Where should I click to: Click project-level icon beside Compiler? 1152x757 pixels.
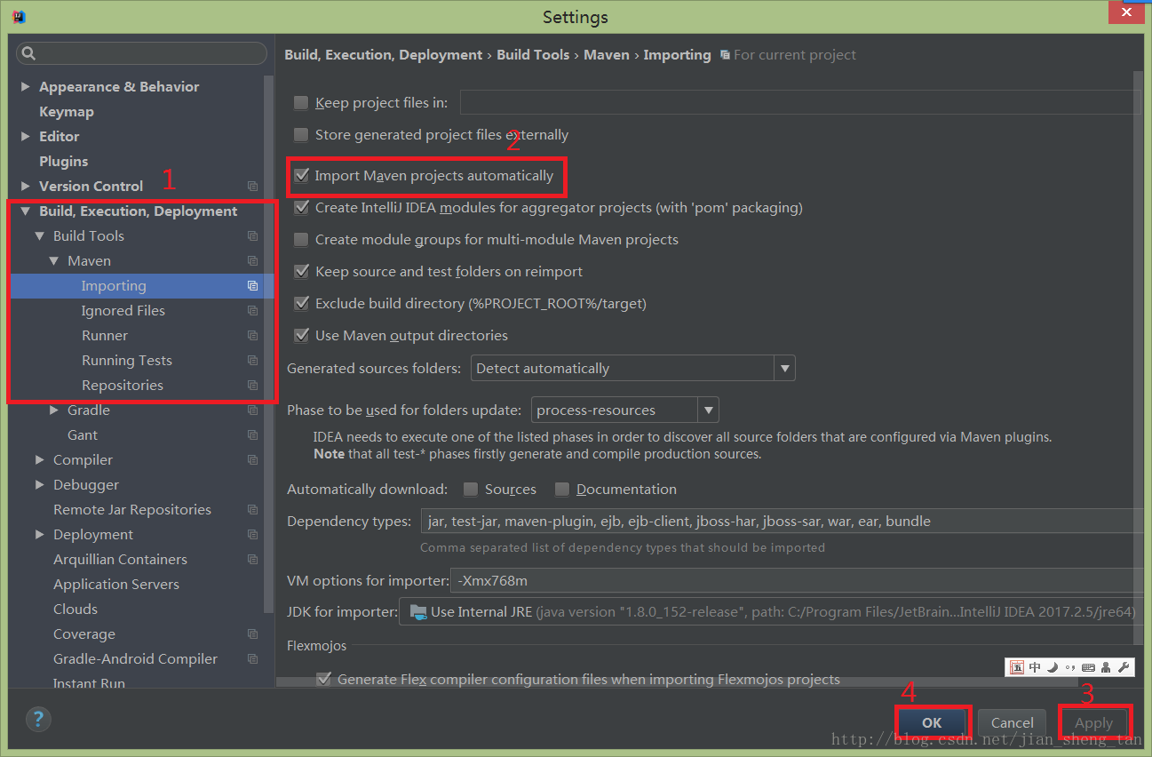[x=252, y=460]
